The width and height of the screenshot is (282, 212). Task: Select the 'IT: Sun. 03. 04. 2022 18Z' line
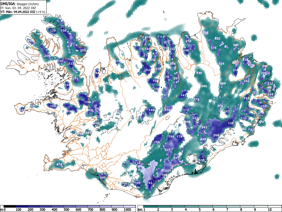point(18,8)
